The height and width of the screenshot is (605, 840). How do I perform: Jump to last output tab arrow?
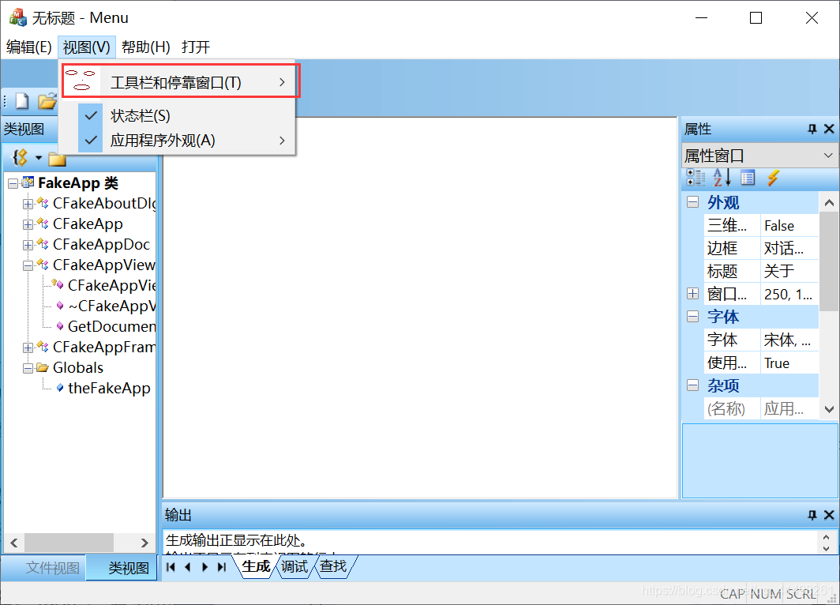click(x=222, y=567)
